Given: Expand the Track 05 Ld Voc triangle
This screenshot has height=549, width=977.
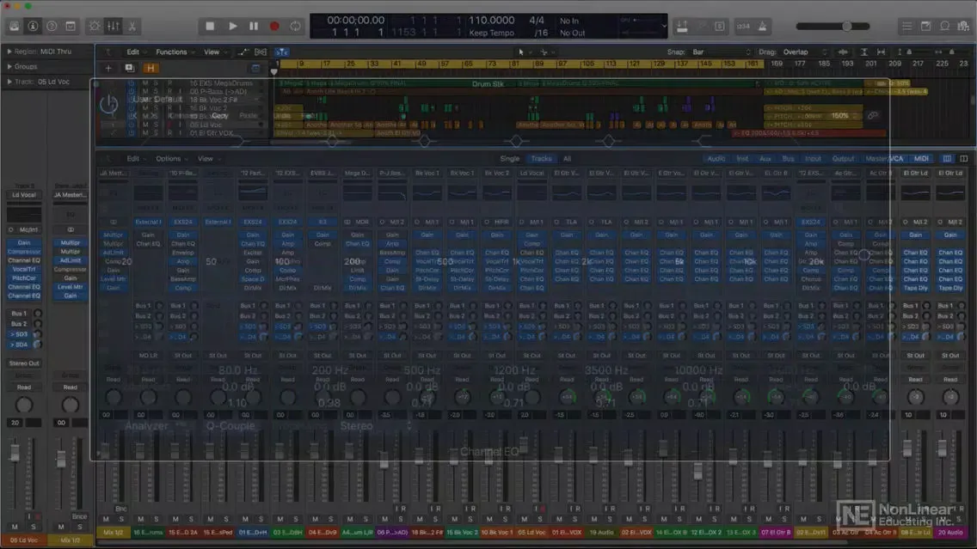Looking at the screenshot, I should (9, 82).
